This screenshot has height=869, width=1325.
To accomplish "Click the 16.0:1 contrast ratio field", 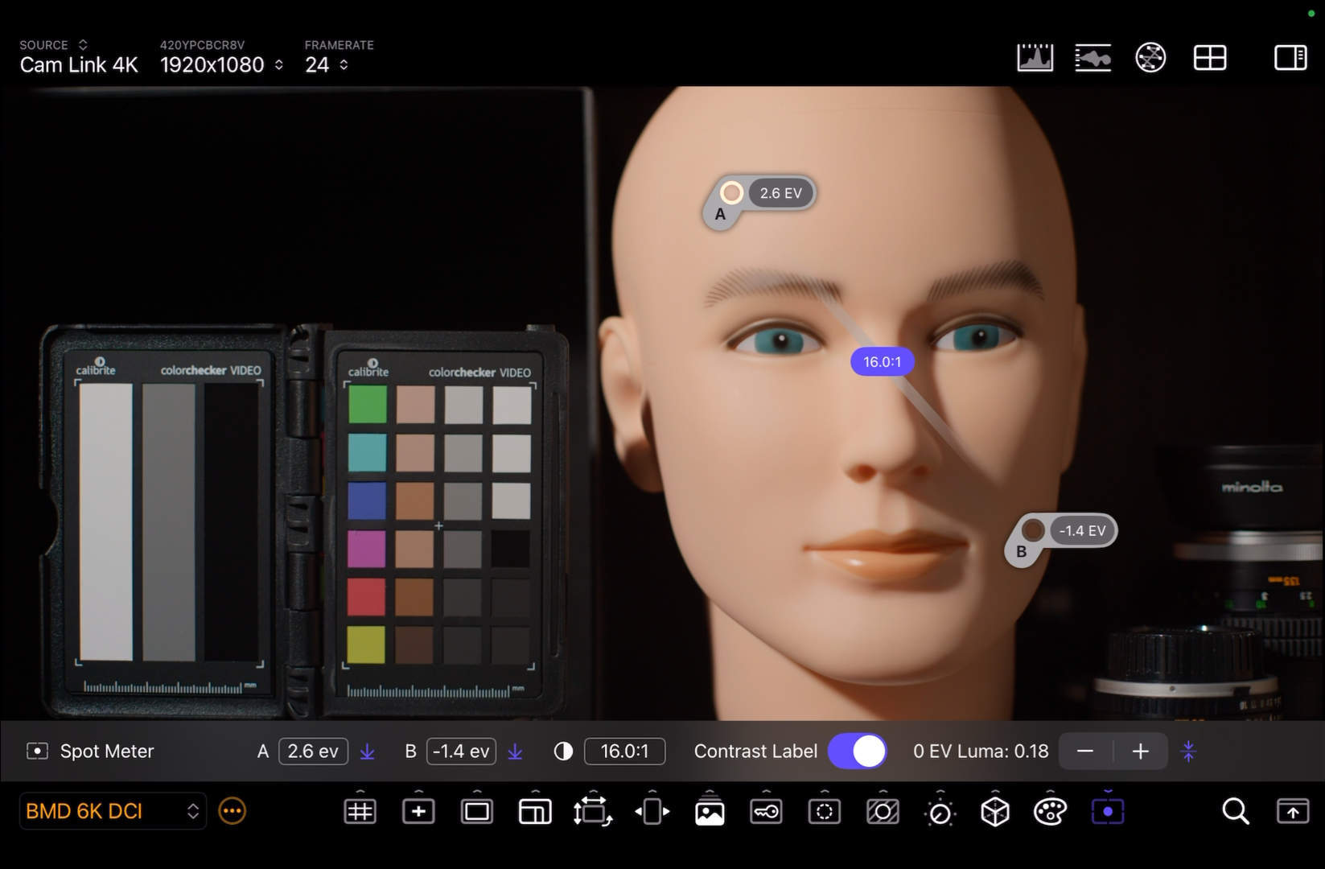I will point(624,751).
